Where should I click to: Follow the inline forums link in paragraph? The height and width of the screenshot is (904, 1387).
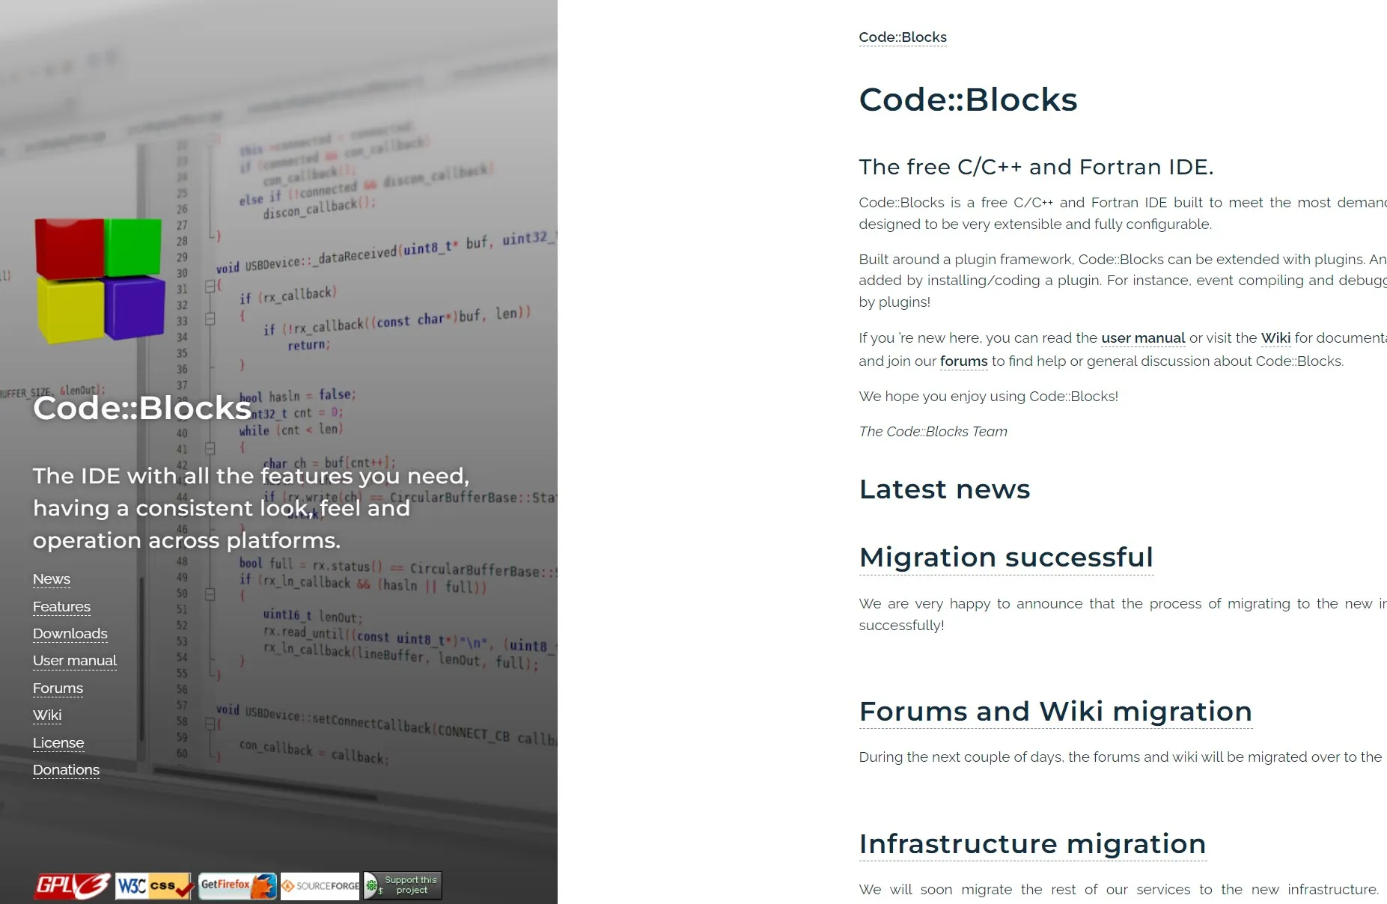964,361
